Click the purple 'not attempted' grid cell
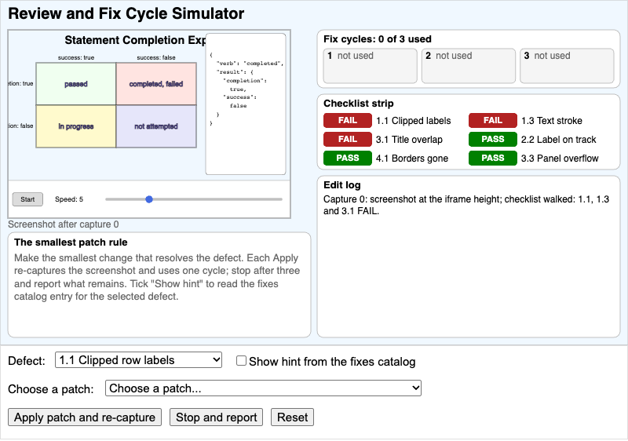 [x=156, y=126]
